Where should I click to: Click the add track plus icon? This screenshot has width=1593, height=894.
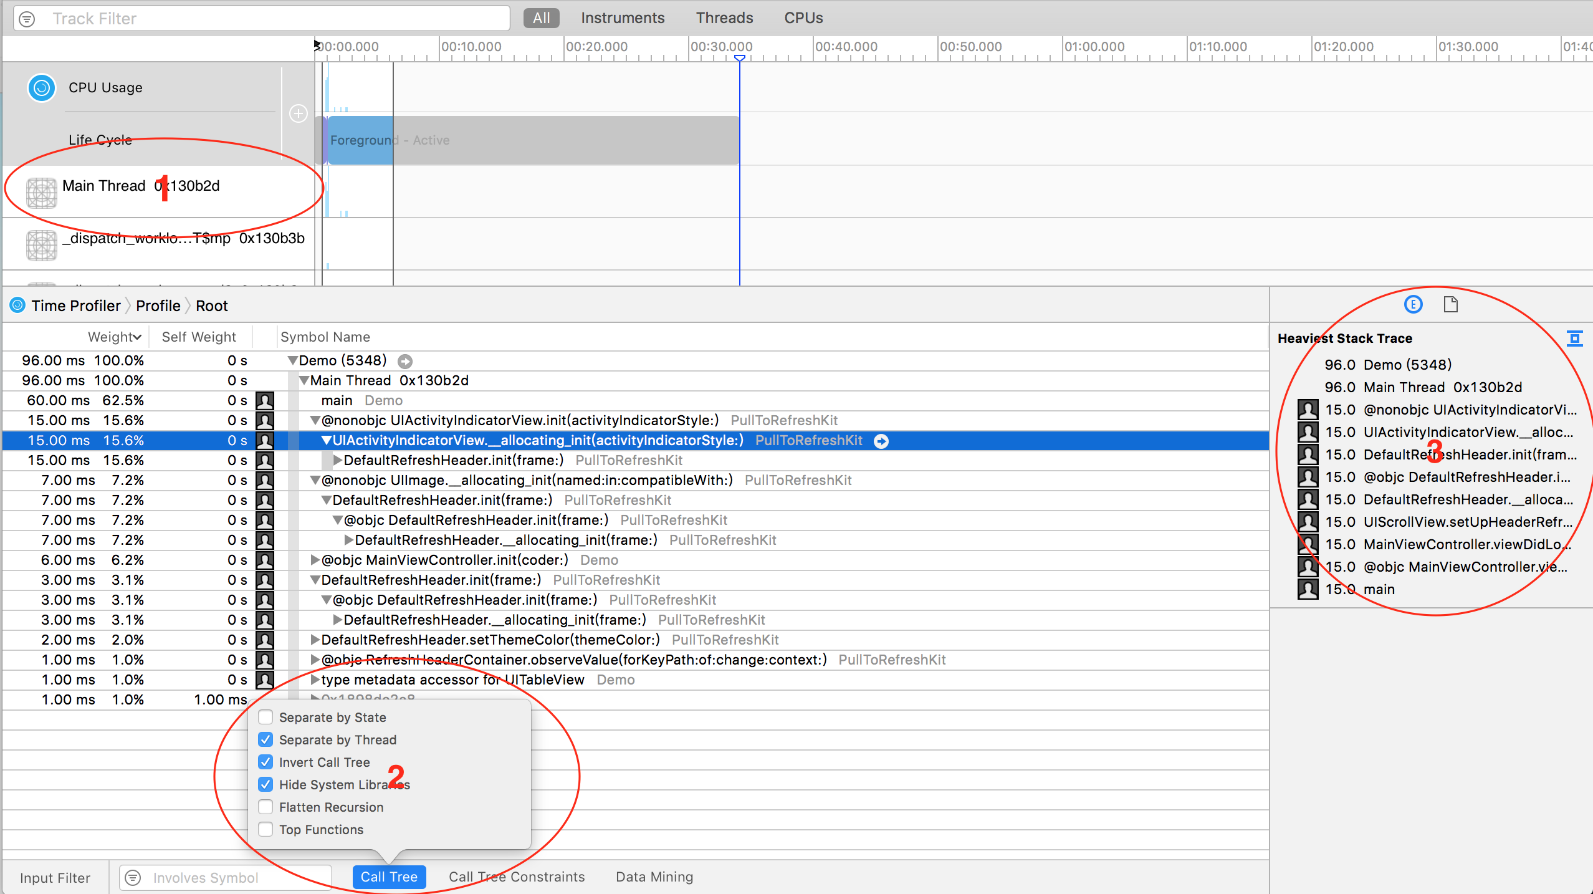(x=299, y=113)
